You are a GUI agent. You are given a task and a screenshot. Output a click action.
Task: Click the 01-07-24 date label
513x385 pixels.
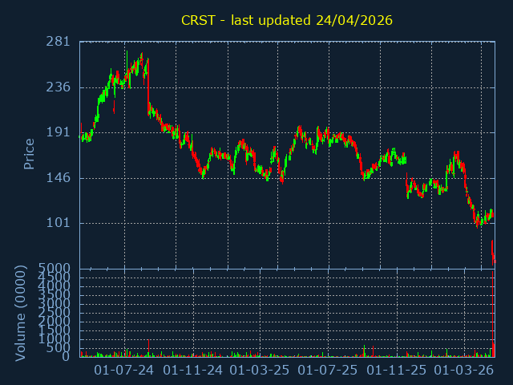(124, 371)
